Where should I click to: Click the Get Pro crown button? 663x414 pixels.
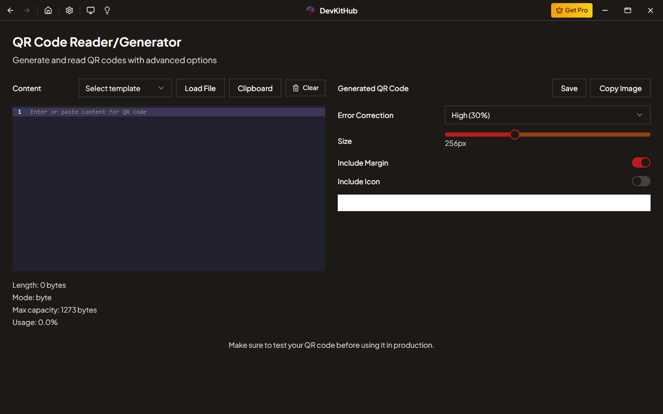pos(572,10)
